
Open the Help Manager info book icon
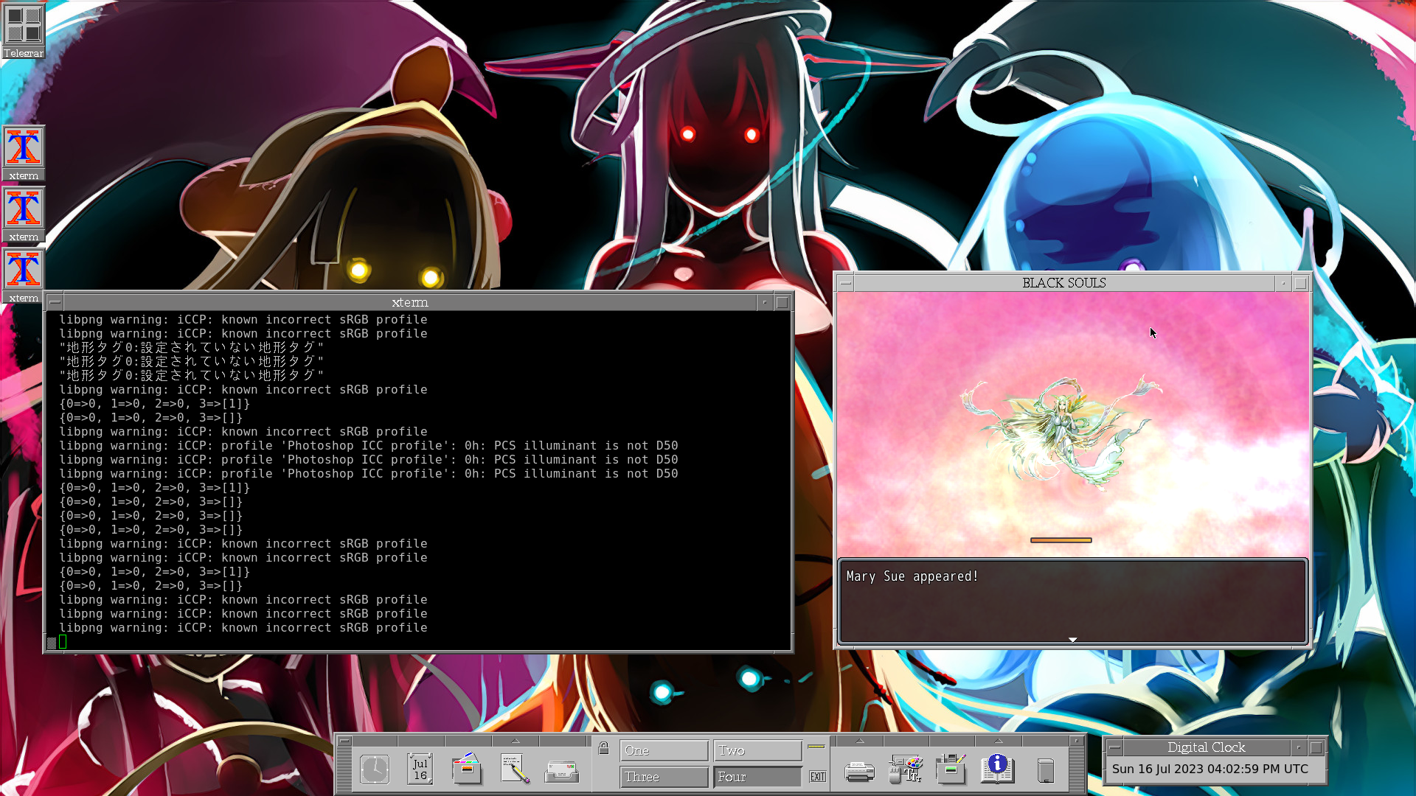pyautogui.click(x=997, y=769)
